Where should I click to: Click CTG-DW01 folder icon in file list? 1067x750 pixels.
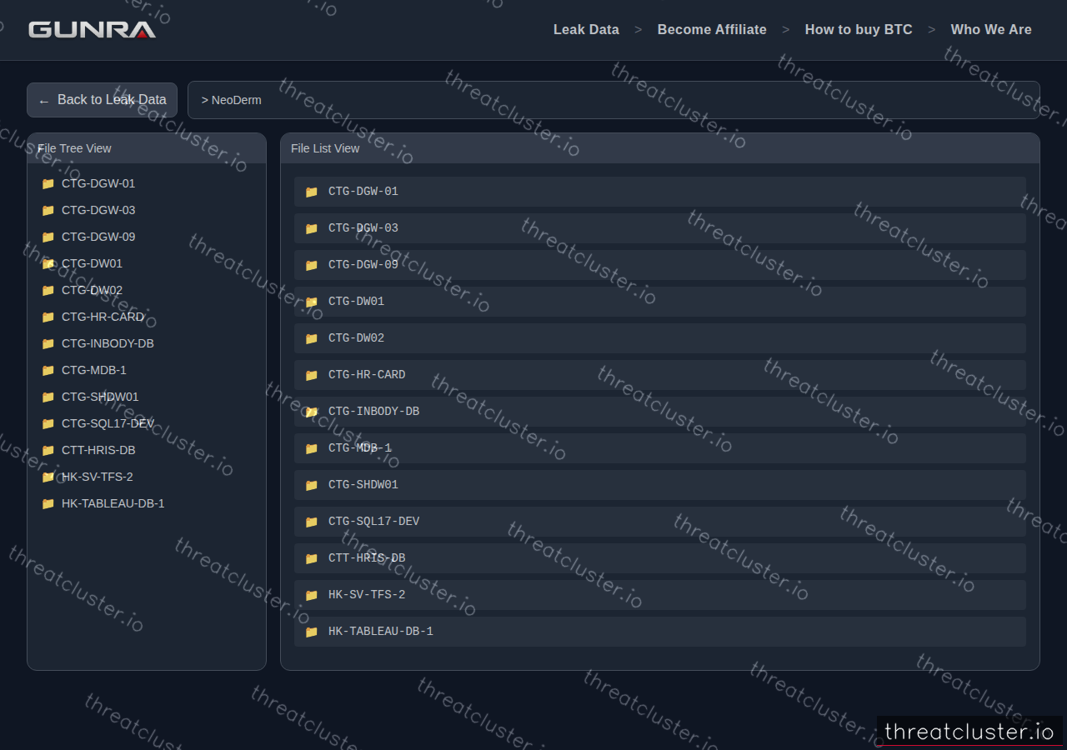point(311,302)
